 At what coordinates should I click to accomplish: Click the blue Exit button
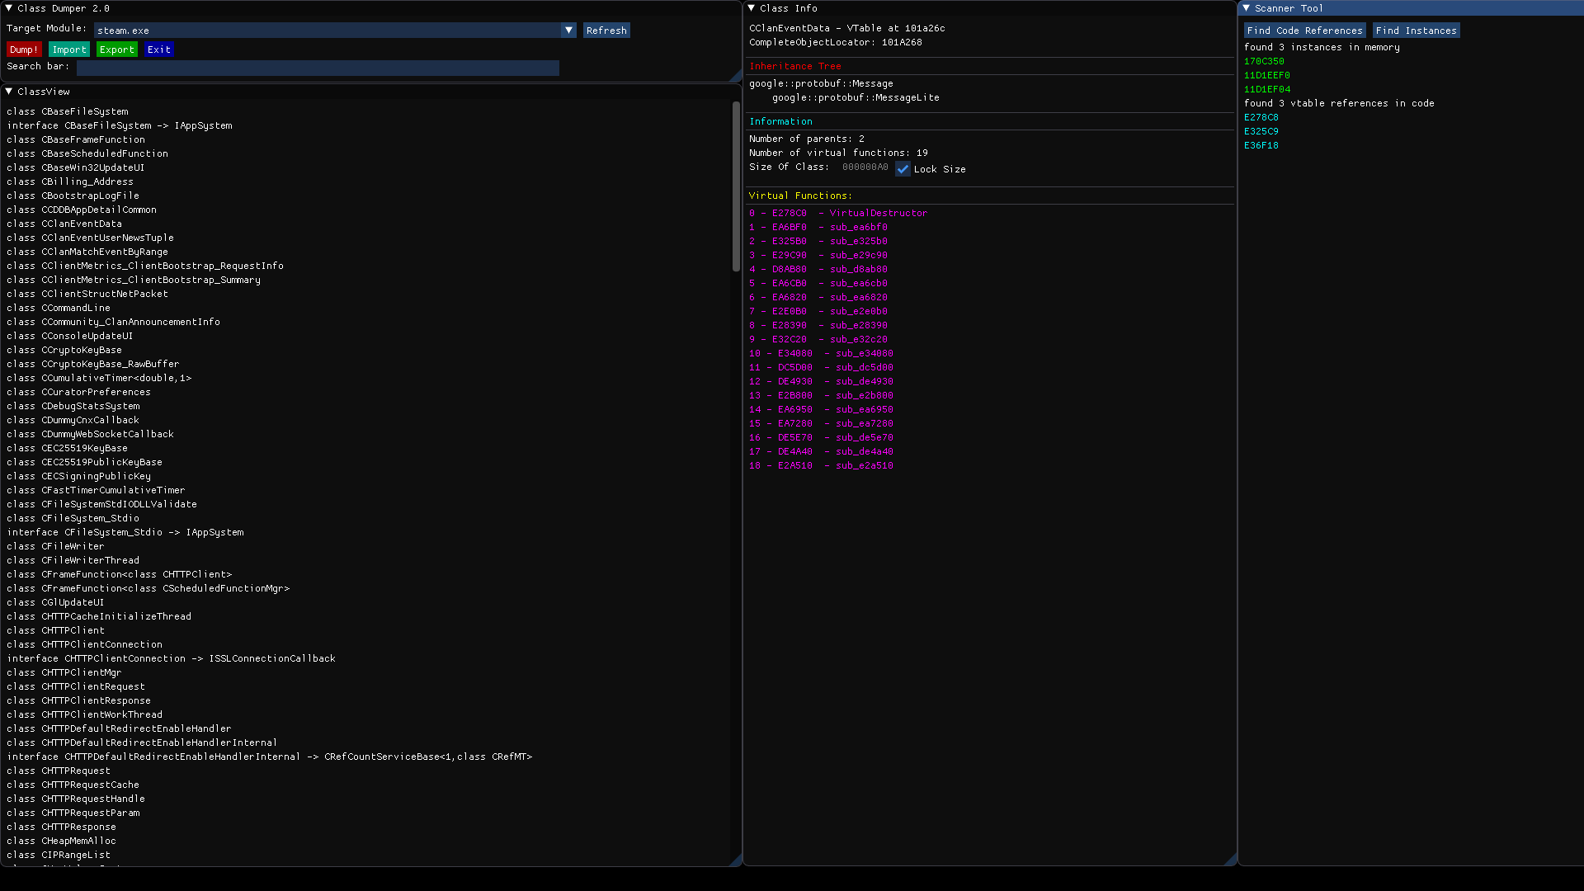click(x=159, y=49)
